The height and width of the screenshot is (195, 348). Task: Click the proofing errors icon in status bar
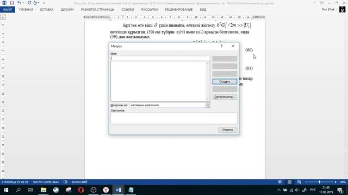pyautogui.click(x=65, y=182)
